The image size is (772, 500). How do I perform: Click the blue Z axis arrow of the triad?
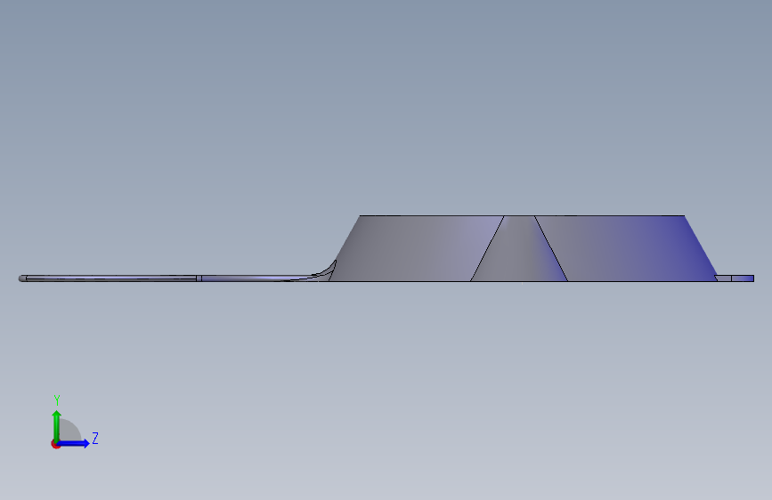73,443
